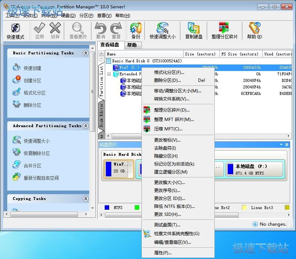Screen dimensions: 296x259
Task: Open the 分区(P) menu
Action: pos(86,16)
